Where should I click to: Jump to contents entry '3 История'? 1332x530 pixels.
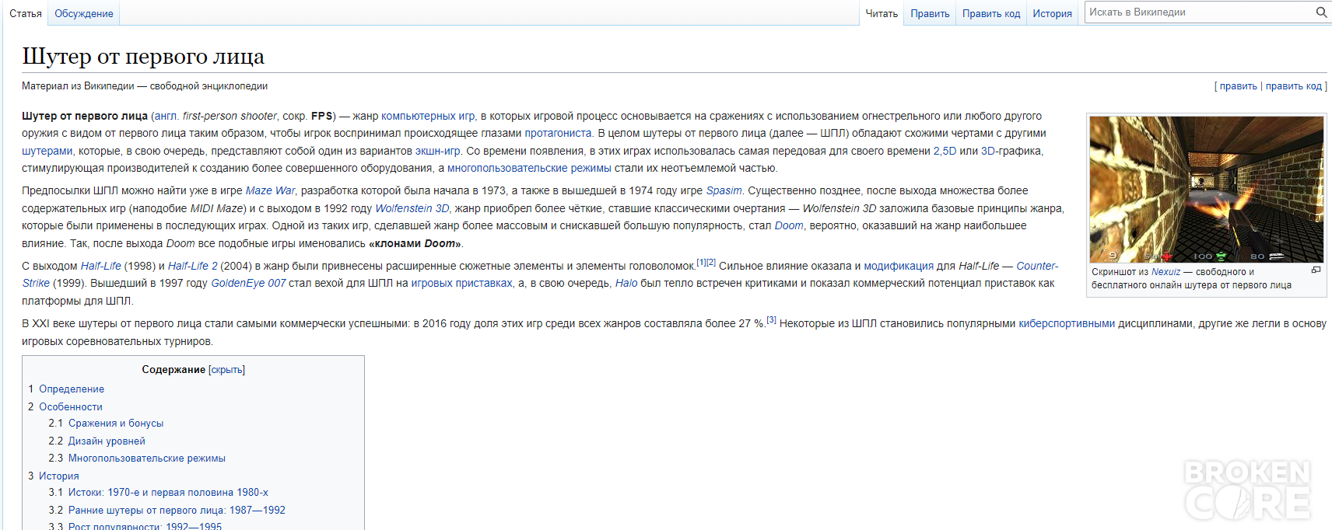click(x=54, y=476)
